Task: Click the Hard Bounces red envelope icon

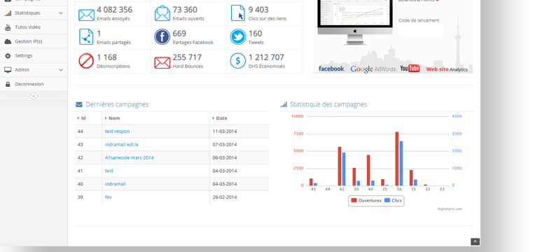Action: 162,63
